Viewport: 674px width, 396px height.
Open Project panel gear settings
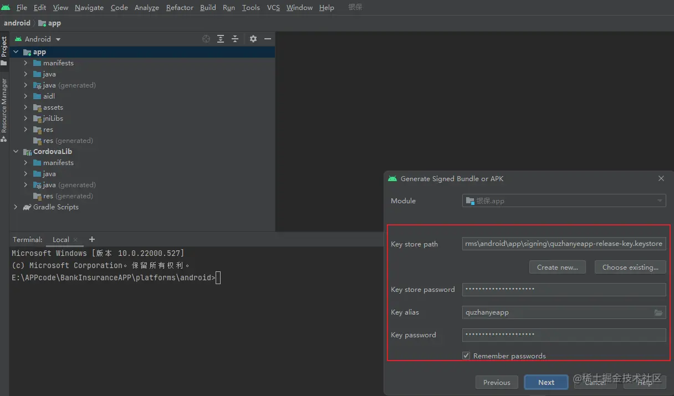(253, 39)
